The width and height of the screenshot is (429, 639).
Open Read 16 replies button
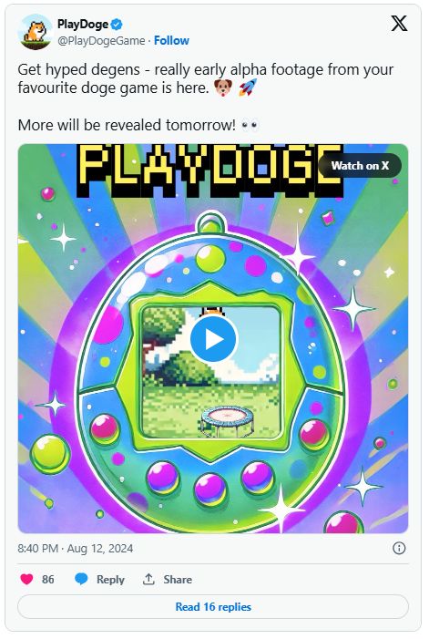click(213, 607)
